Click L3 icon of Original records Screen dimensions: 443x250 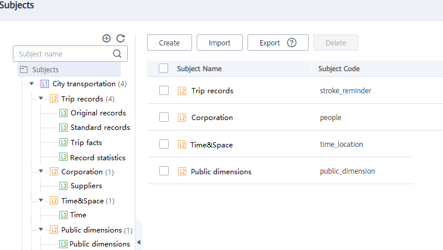63,113
